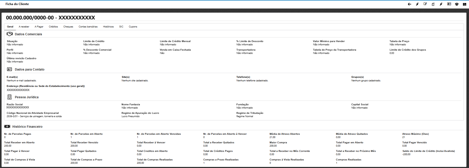
Task: Go to the Cheques tab
Action: click(68, 27)
